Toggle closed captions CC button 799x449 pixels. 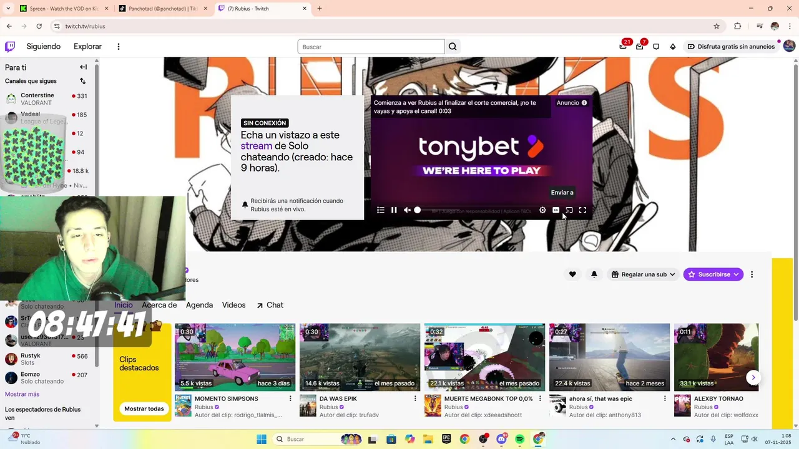point(556,210)
